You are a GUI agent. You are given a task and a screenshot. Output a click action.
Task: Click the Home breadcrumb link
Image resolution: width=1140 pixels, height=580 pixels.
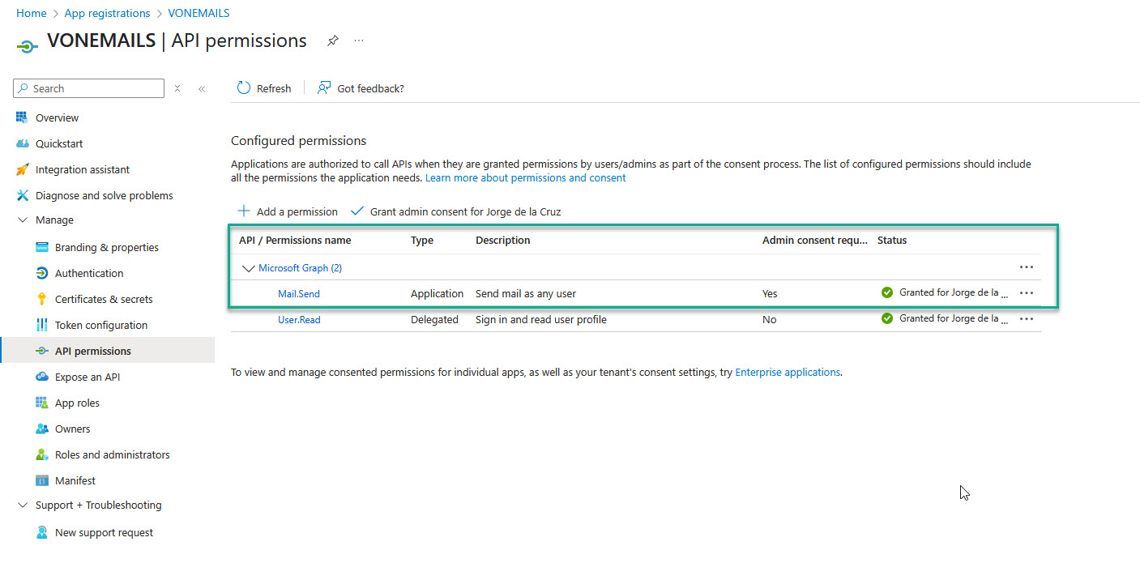32,13
